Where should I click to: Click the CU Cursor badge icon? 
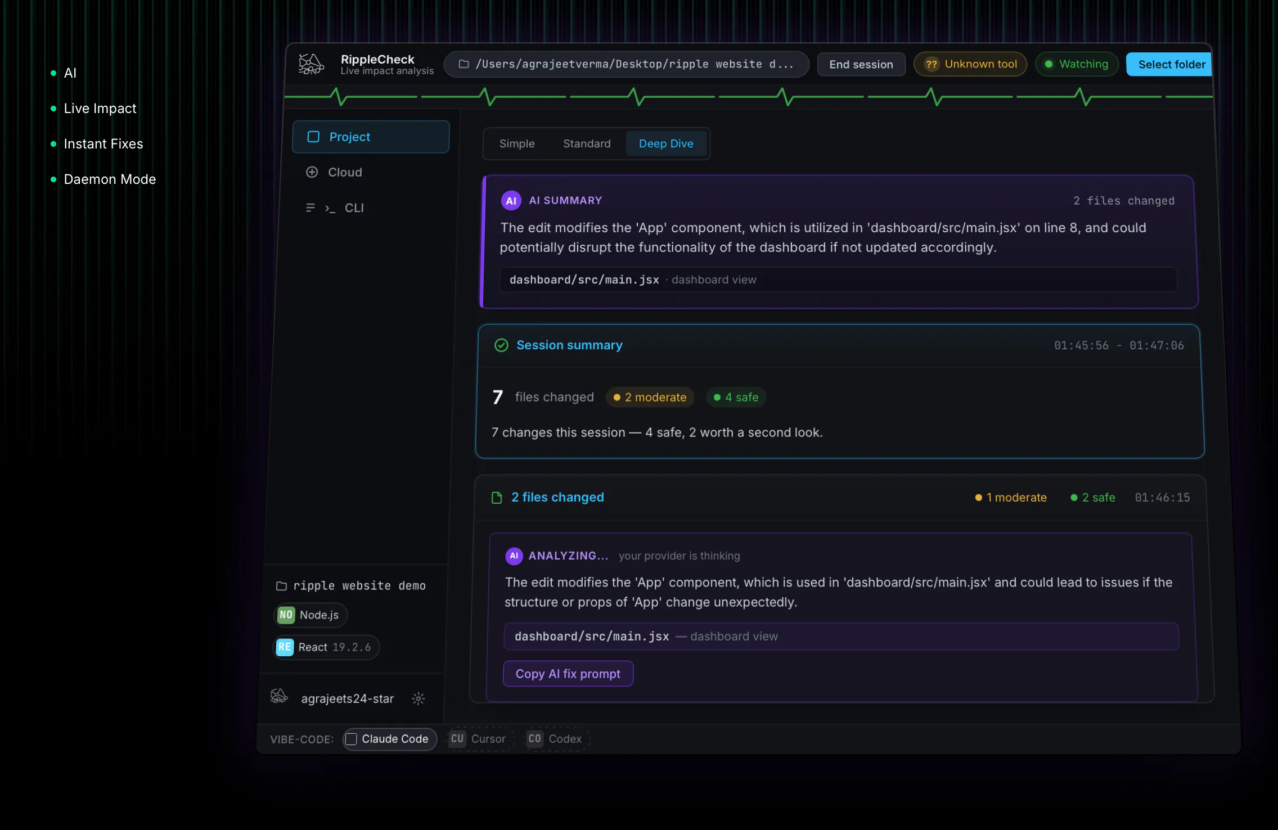coord(457,739)
